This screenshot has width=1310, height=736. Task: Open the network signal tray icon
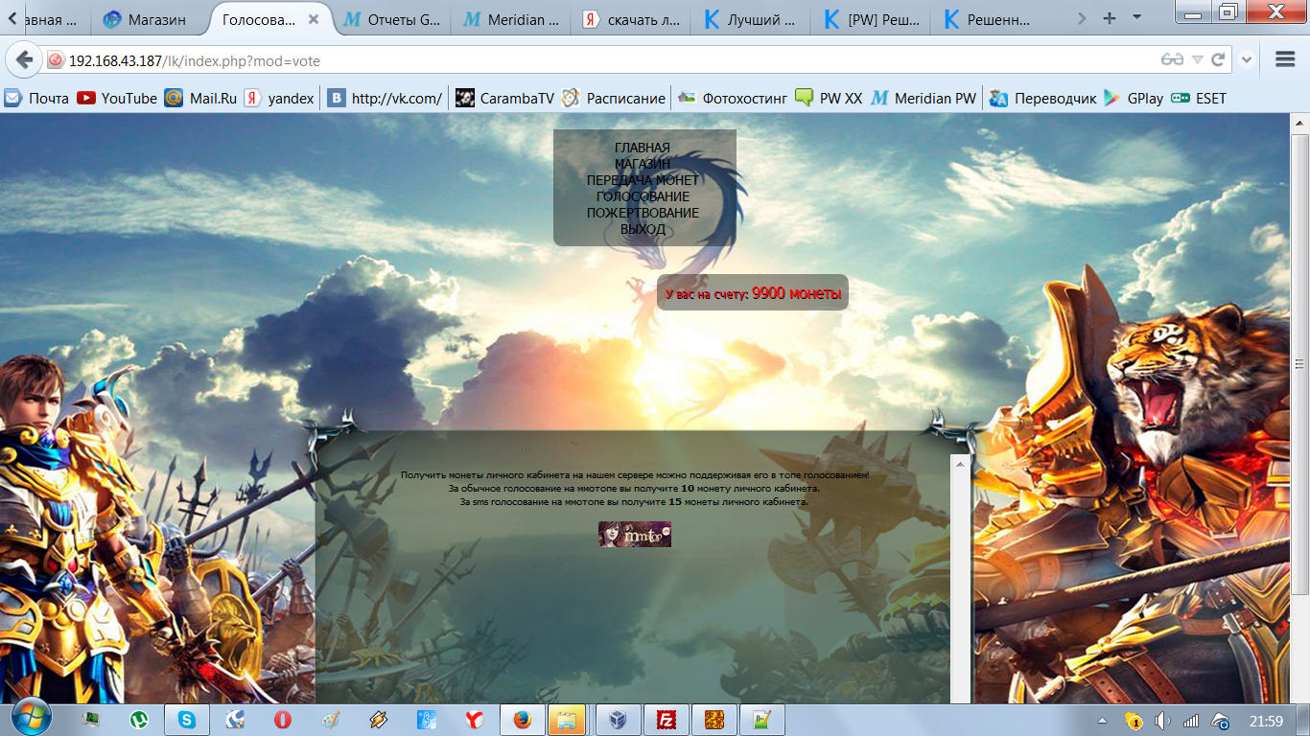1191,720
